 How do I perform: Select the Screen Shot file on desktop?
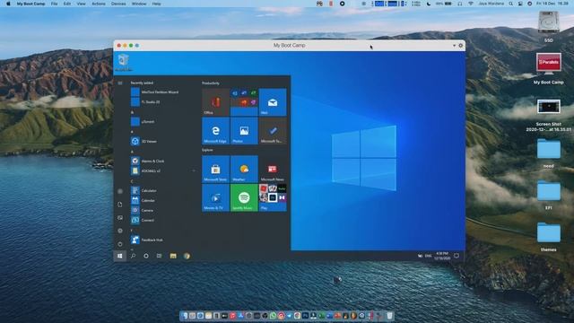(548, 116)
